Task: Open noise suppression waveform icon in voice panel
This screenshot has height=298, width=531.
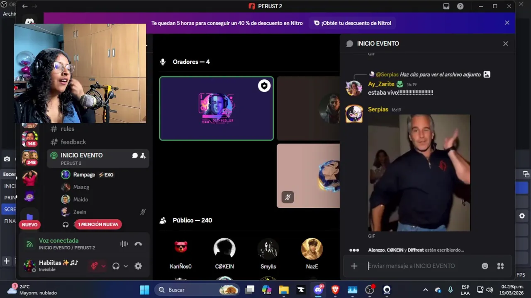Action: (124, 244)
